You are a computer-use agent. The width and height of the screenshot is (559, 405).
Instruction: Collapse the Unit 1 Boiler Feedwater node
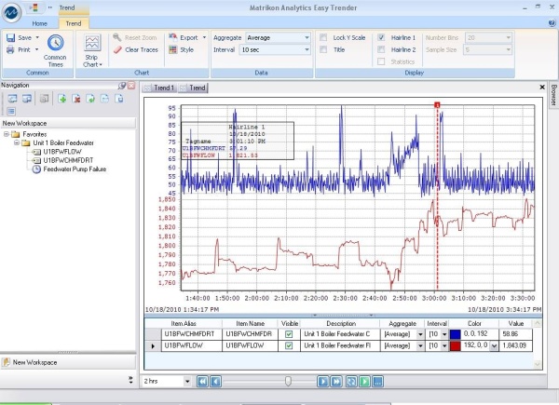17,142
